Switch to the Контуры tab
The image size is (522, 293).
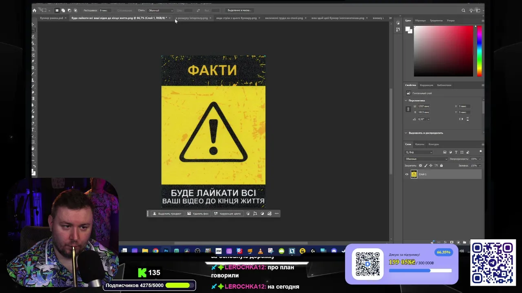(434, 144)
